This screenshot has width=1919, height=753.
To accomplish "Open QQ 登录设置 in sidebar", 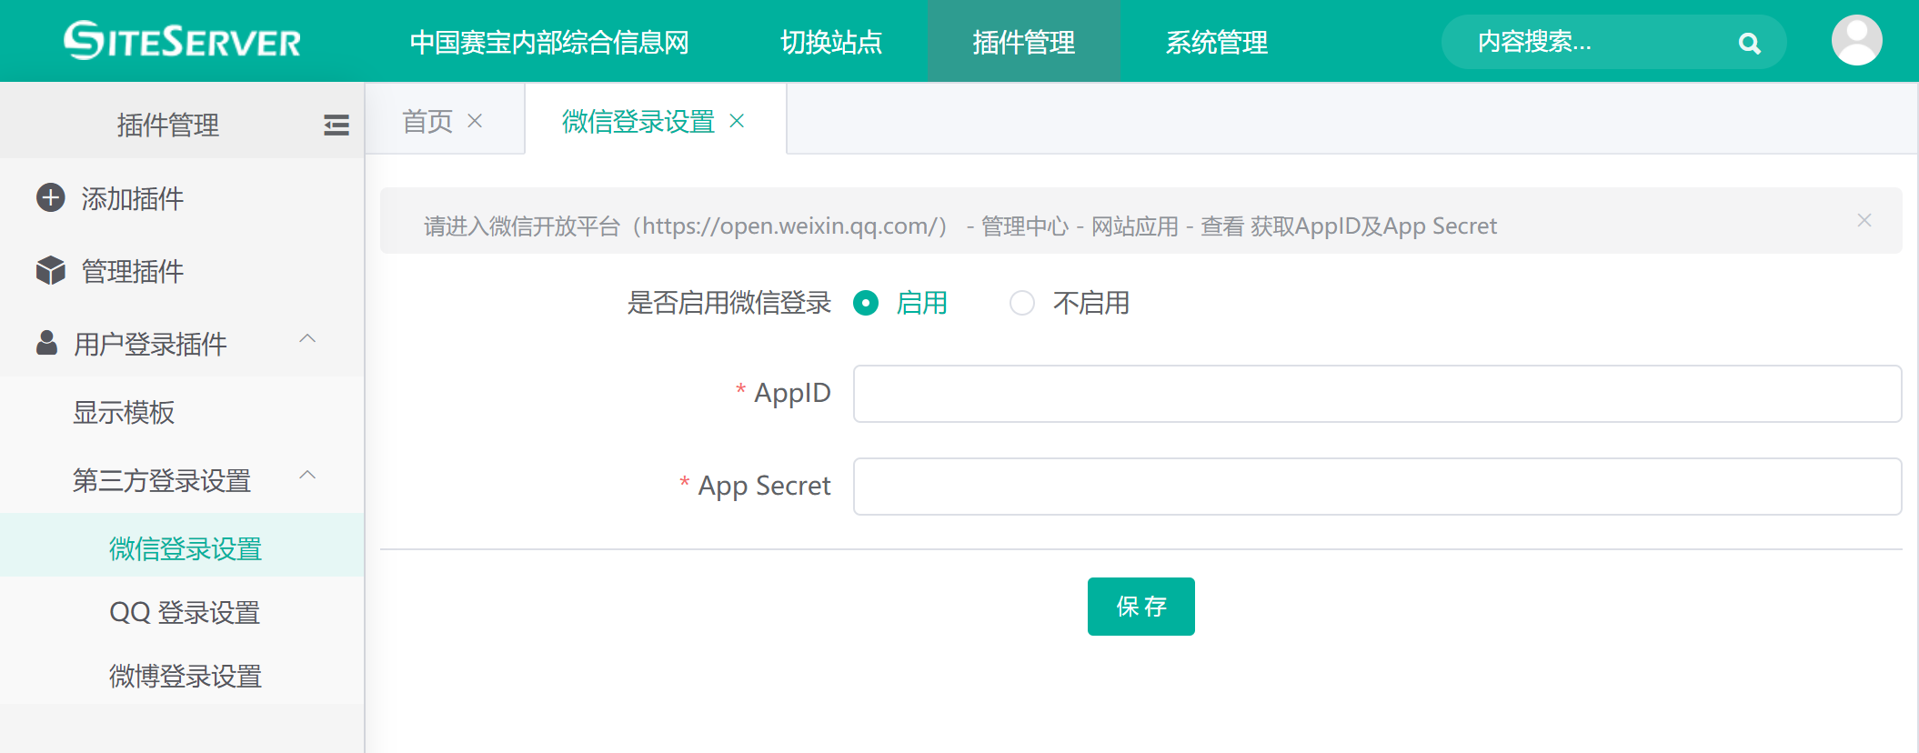I will tap(185, 612).
